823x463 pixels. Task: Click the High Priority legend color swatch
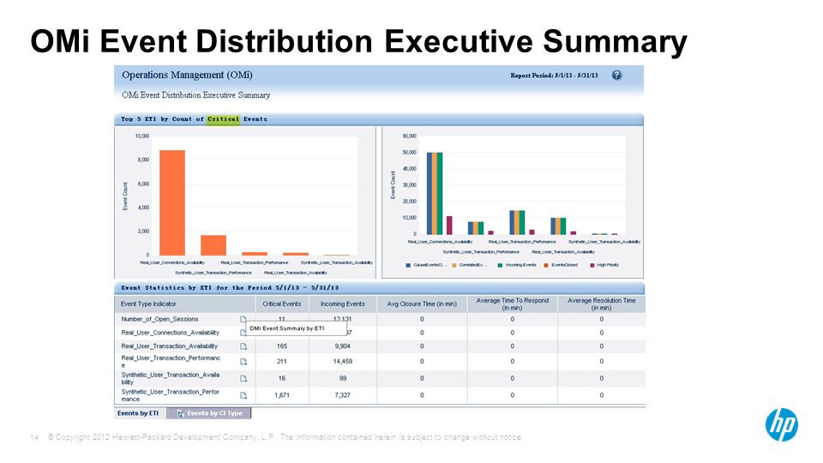point(592,265)
